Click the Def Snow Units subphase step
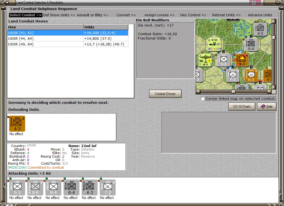Image resolution: width=284 pixels, height=206 pixels. tap(59, 15)
